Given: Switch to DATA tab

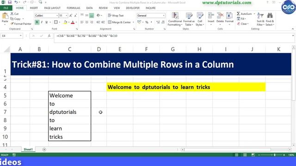Looking at the screenshot, I should (89, 8).
